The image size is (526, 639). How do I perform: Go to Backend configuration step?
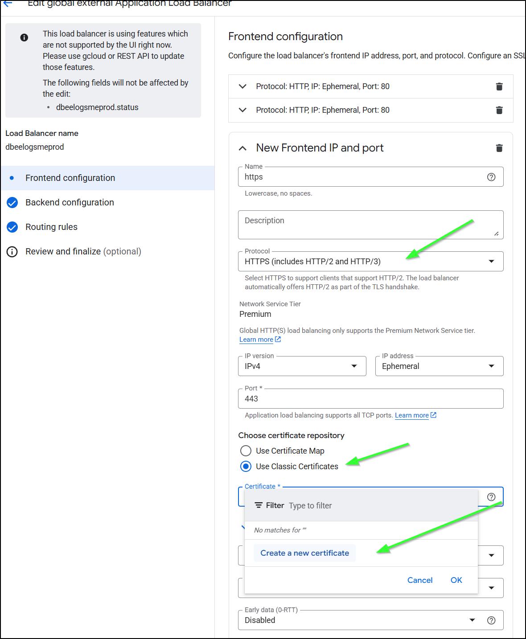(x=70, y=202)
